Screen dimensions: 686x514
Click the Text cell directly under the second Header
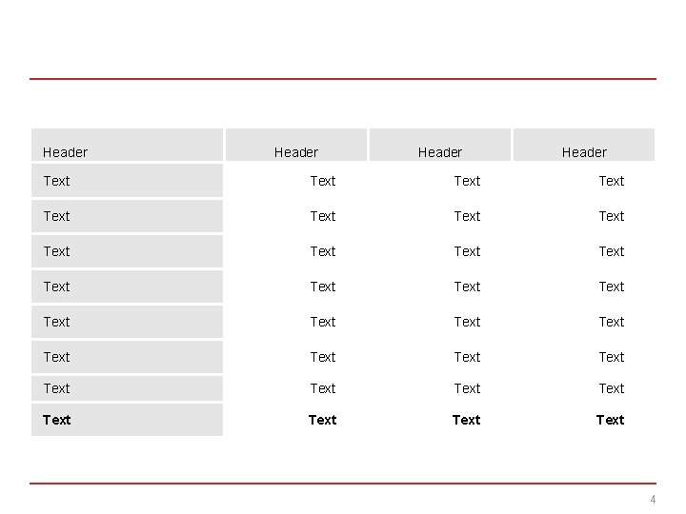coord(323,181)
